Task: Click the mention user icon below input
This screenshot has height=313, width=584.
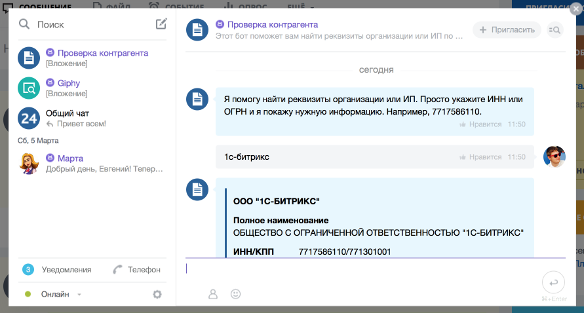Action: [x=212, y=294]
